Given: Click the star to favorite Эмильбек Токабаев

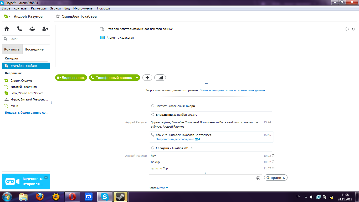Looking at the screenshot, I should (x=58, y=16).
